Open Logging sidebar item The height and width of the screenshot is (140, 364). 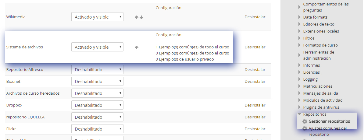[310, 79]
